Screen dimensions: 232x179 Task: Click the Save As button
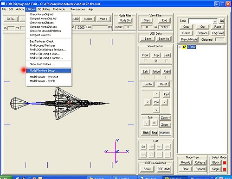point(164,39)
